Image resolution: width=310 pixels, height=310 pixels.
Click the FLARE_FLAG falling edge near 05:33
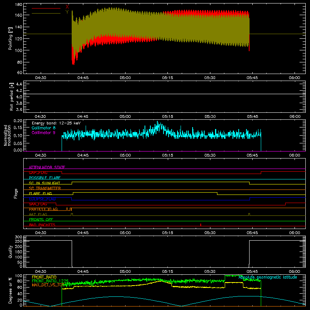(x=217, y=193)
